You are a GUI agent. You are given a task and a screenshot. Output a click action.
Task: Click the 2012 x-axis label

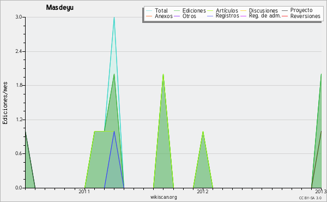tap(203, 191)
